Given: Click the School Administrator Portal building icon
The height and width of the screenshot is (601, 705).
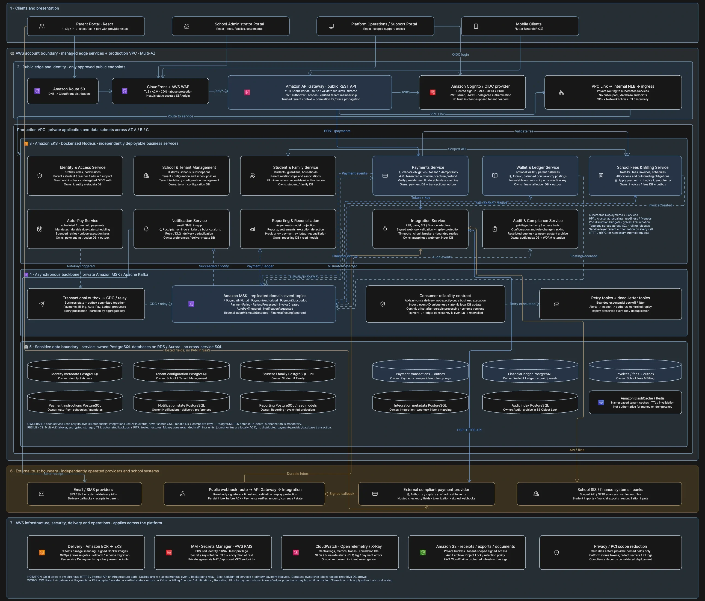Looking at the screenshot, I should click(186, 26).
